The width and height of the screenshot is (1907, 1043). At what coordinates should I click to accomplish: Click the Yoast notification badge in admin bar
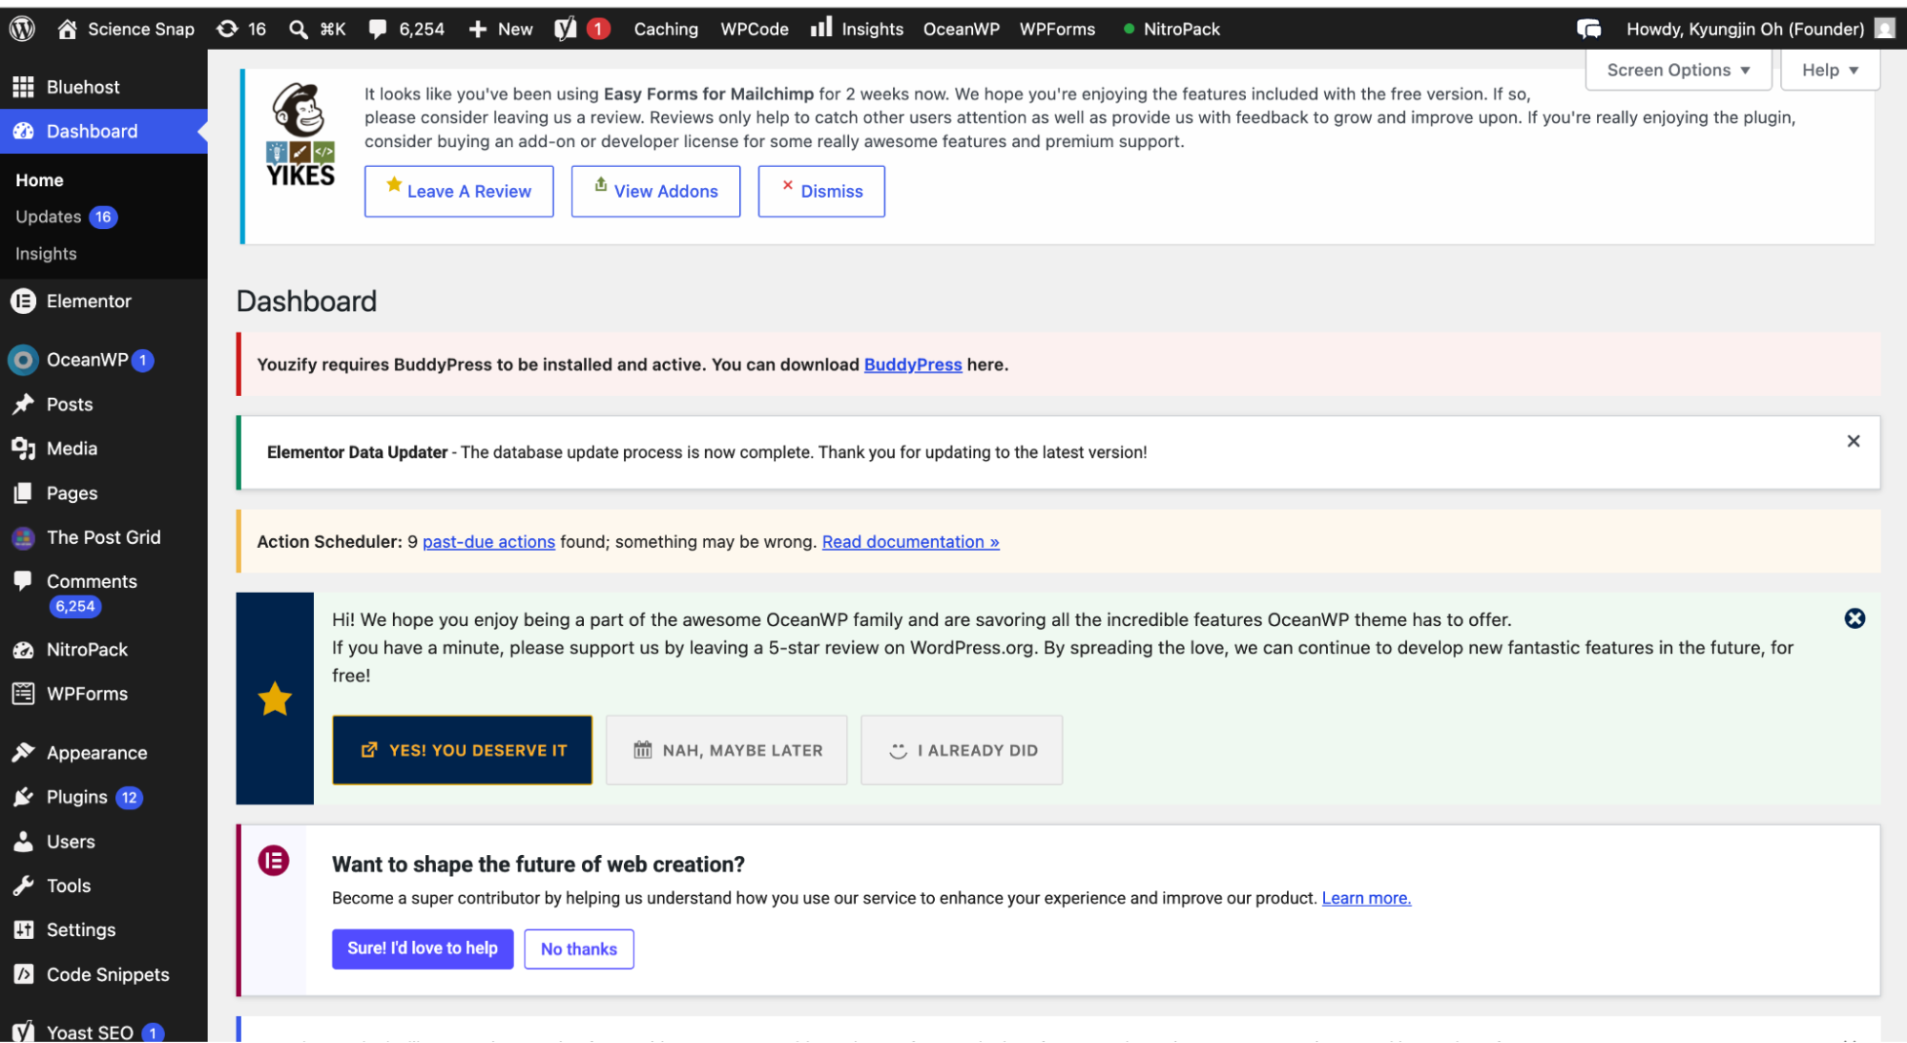pyautogui.click(x=598, y=29)
